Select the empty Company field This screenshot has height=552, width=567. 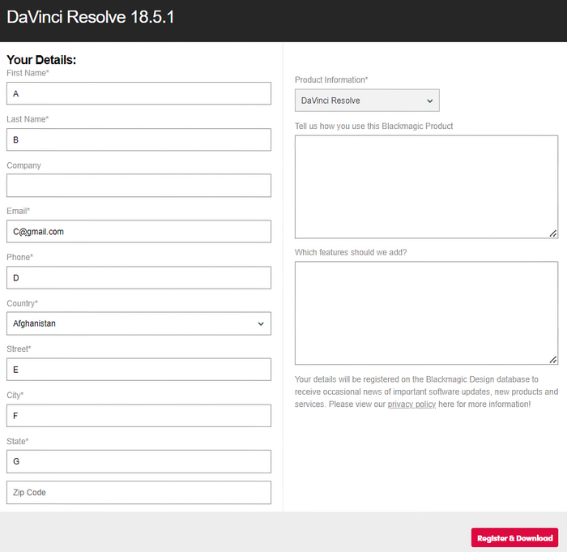(139, 186)
